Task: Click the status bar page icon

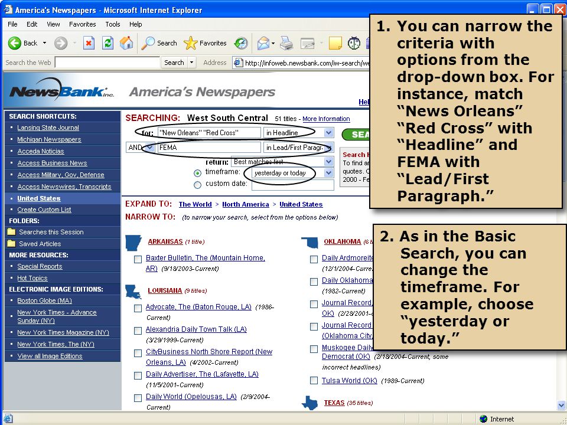Action: click(8, 419)
